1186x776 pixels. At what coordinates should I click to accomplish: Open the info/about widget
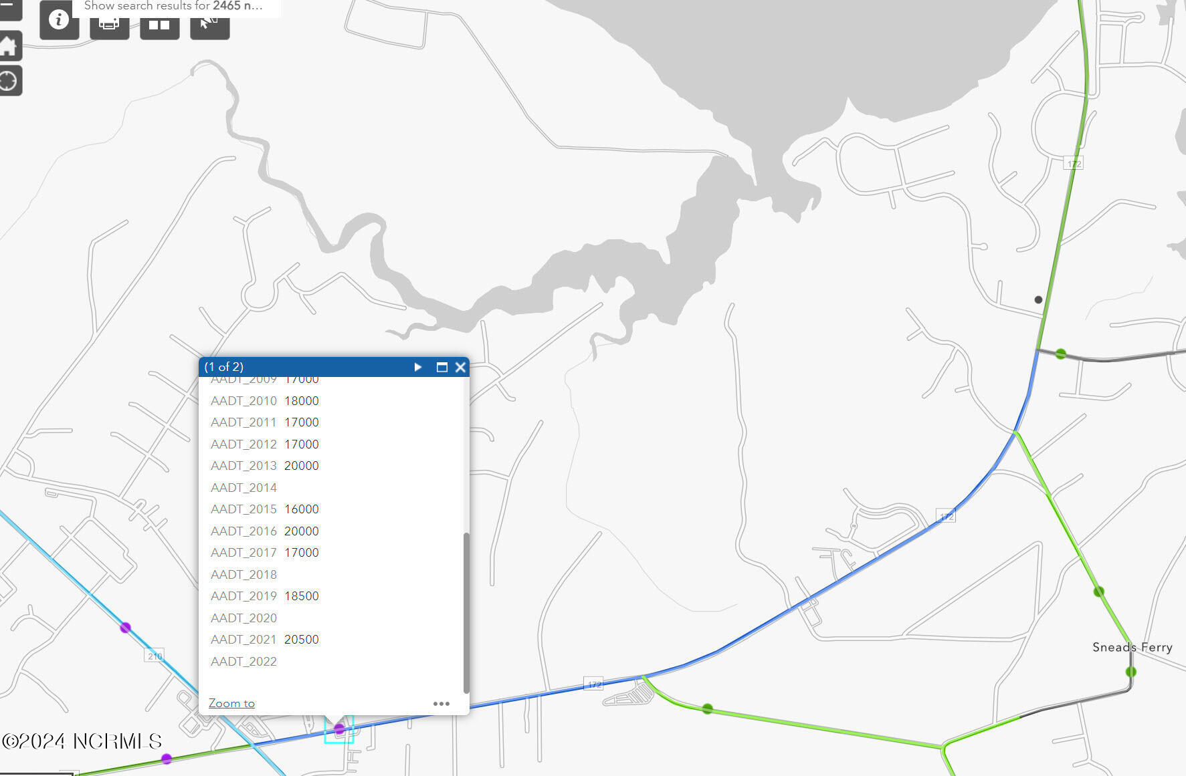click(59, 20)
